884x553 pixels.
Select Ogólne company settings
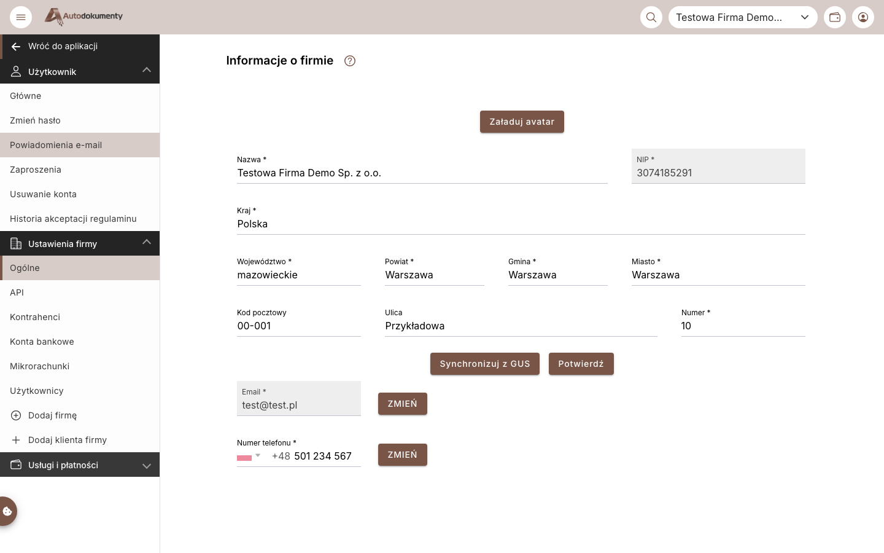pyautogui.click(x=80, y=268)
